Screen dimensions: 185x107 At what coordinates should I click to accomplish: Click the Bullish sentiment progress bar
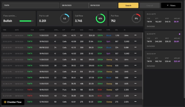[26, 21]
